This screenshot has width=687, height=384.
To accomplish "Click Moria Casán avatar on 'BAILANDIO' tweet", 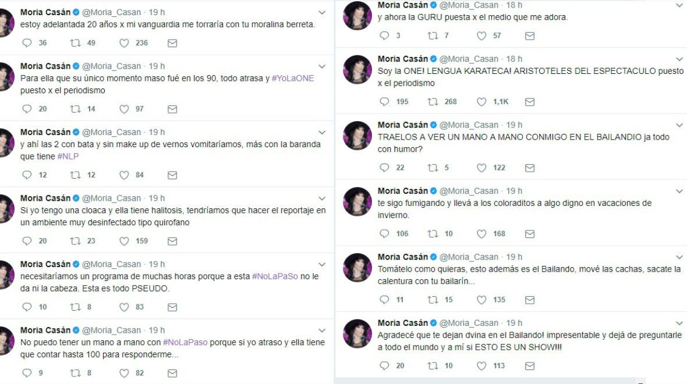I will pos(357,136).
